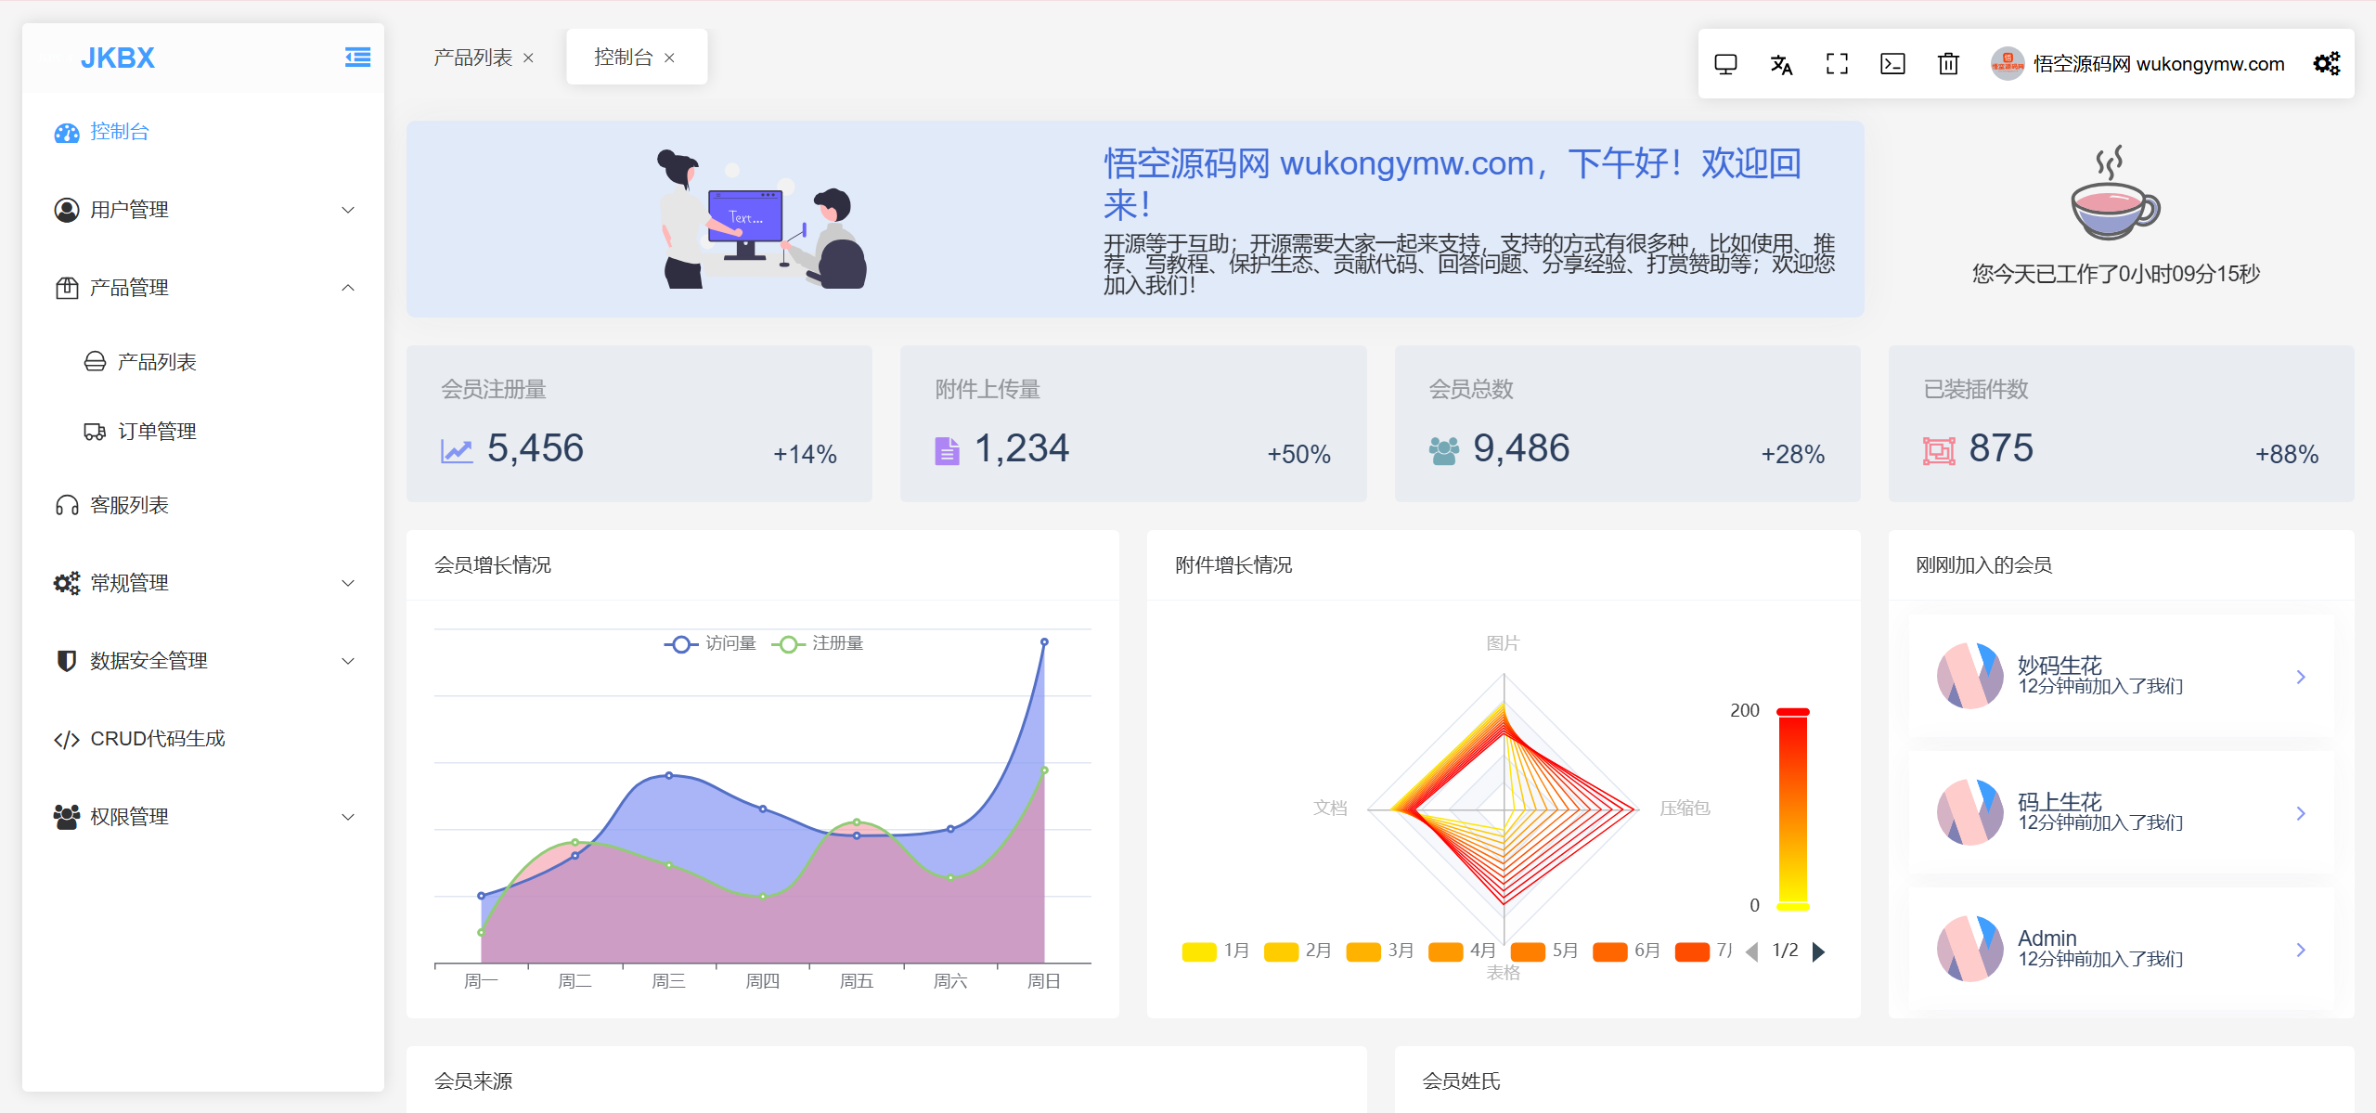2376x1113 pixels.
Task: Open 订单管理 in the sidebar
Action: pyautogui.click(x=157, y=432)
